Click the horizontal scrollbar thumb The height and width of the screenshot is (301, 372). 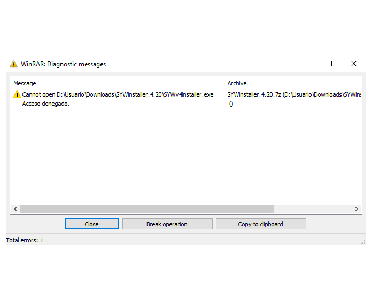click(147, 209)
